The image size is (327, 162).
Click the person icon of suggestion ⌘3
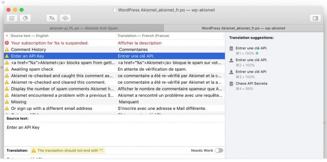[231, 72]
